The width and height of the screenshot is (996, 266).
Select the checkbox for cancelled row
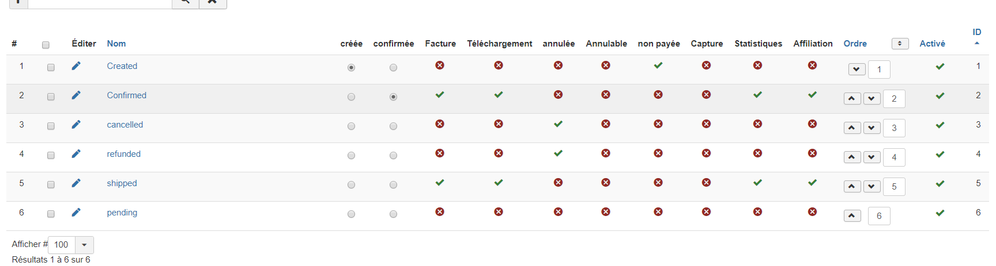click(51, 126)
